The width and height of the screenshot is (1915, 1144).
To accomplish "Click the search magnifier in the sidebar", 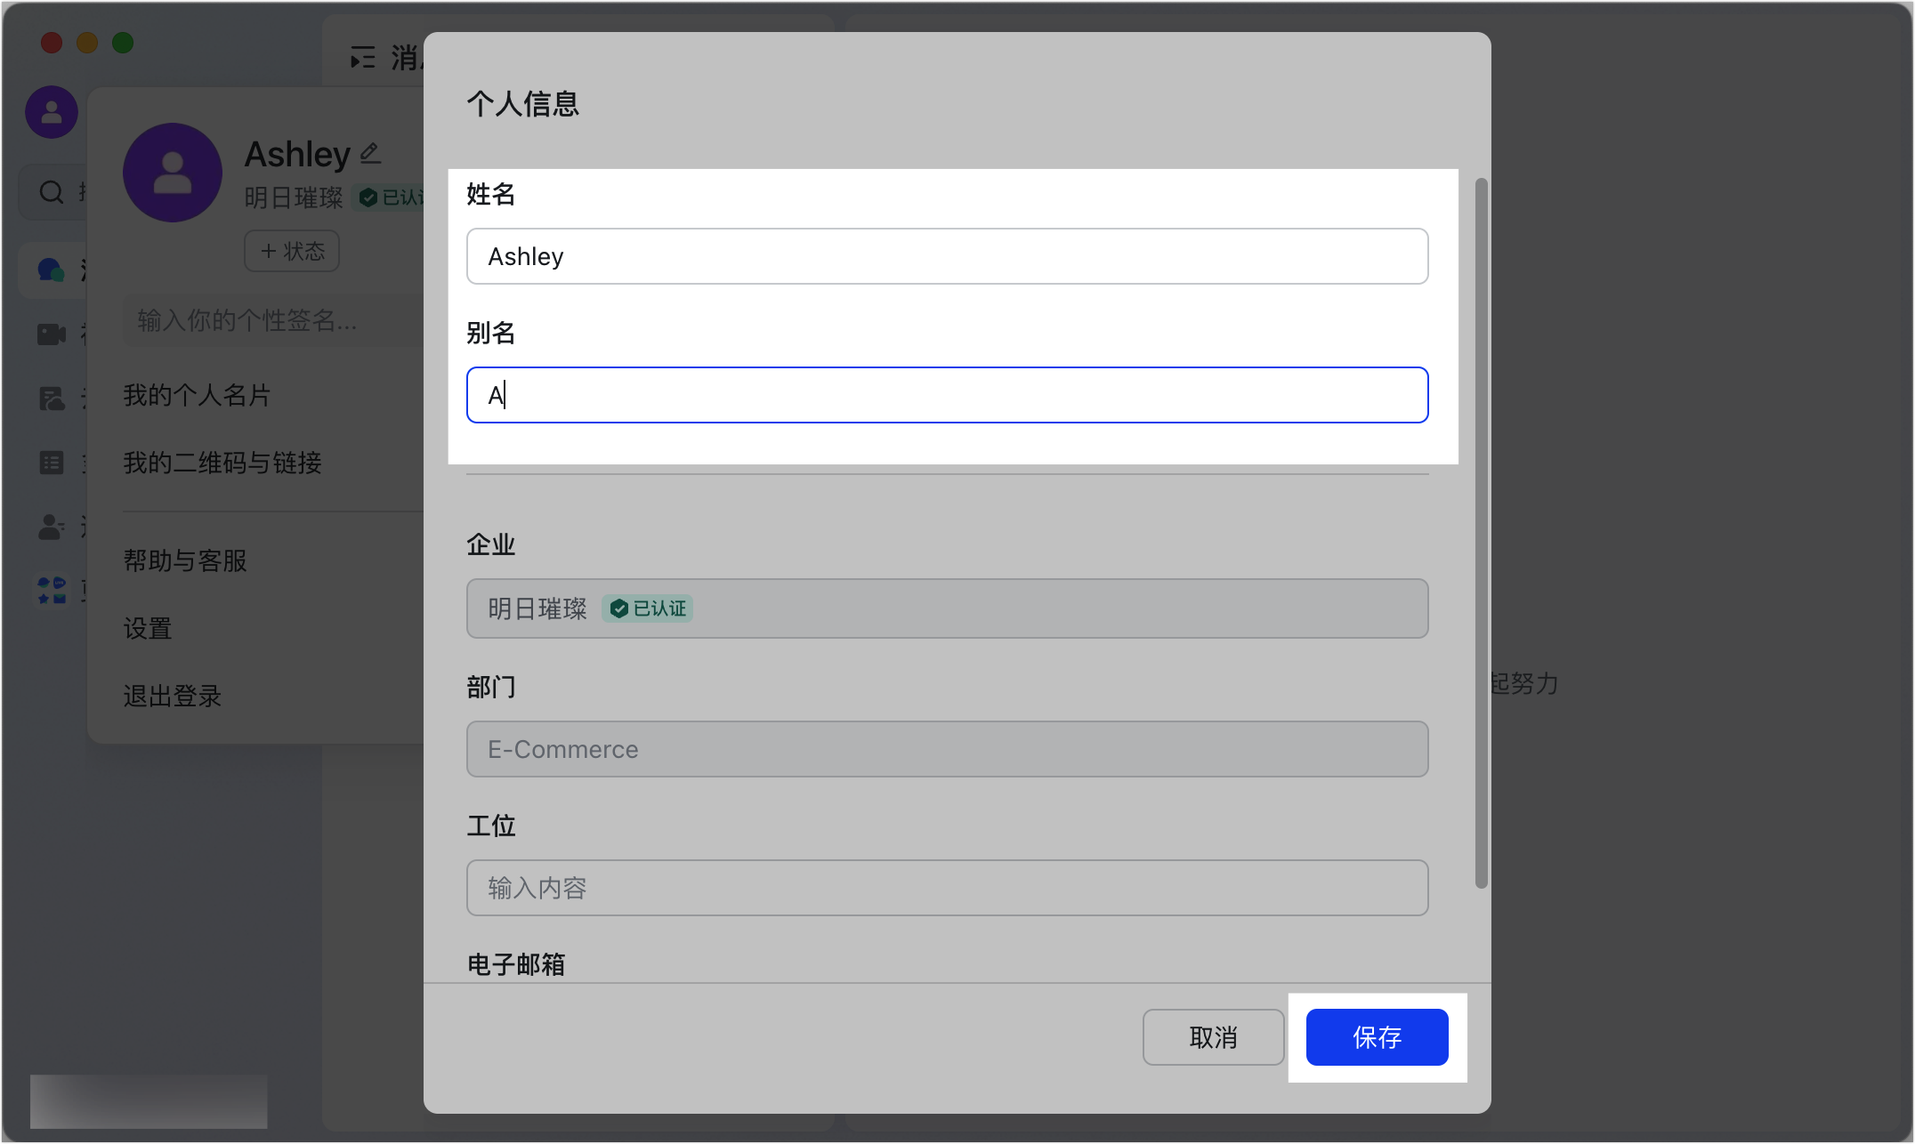I will [51, 191].
